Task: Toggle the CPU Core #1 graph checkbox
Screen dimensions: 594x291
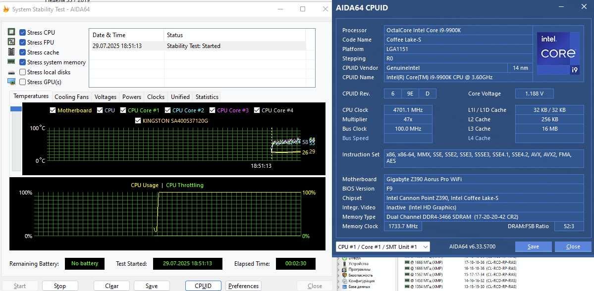Action: (123, 110)
